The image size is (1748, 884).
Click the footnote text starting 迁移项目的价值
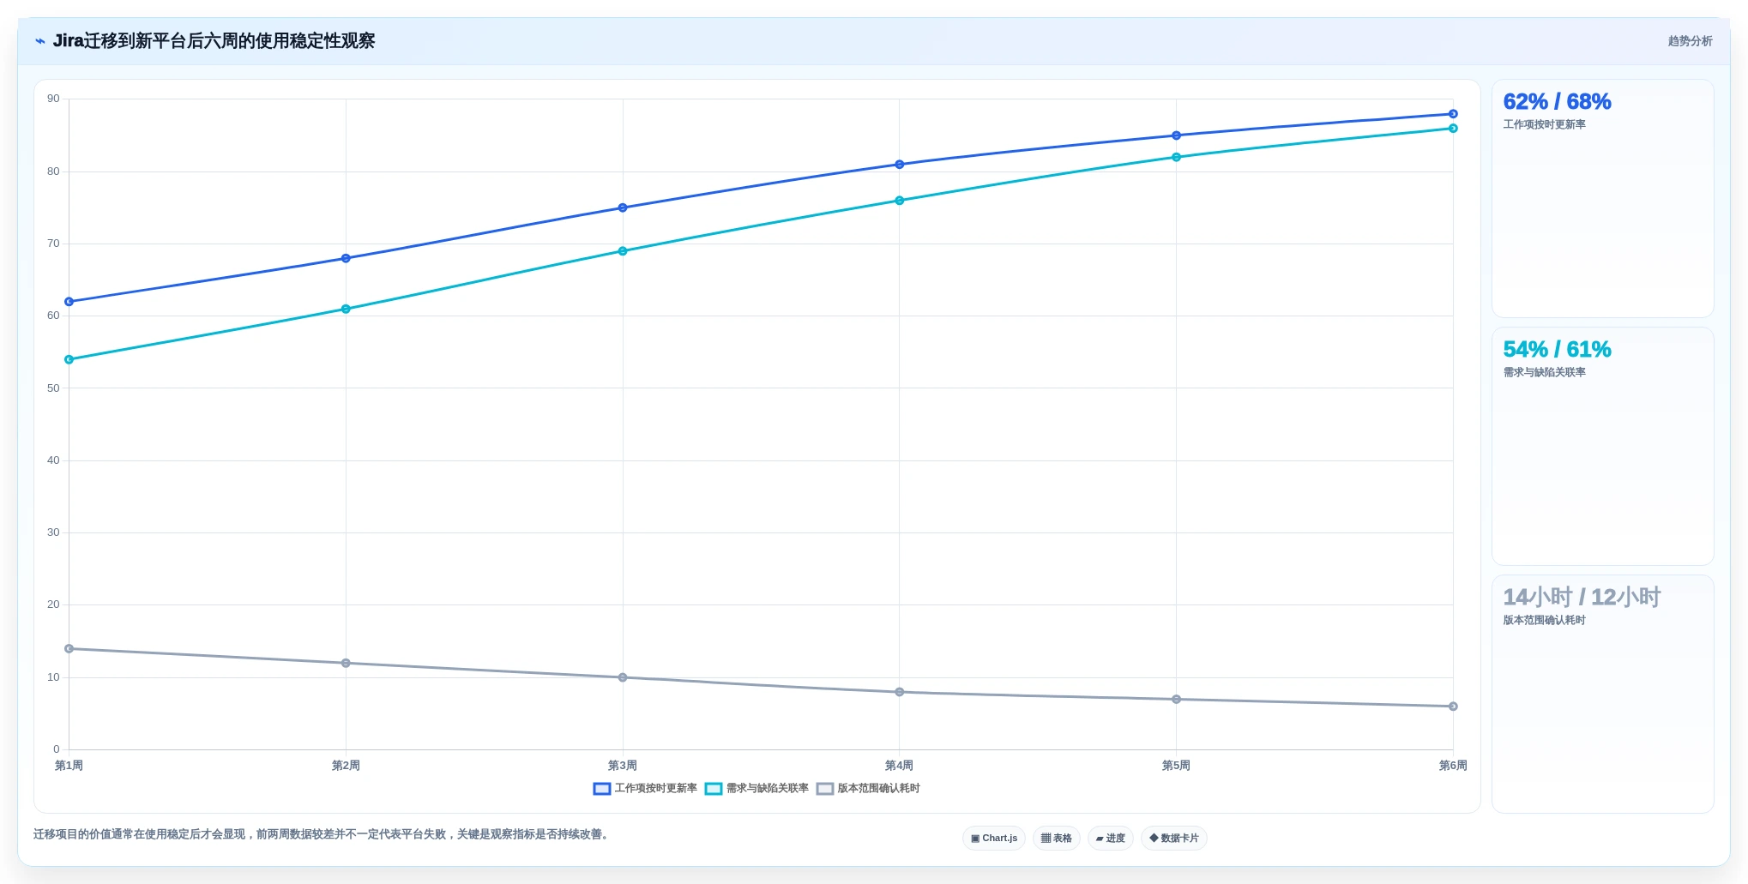322,834
